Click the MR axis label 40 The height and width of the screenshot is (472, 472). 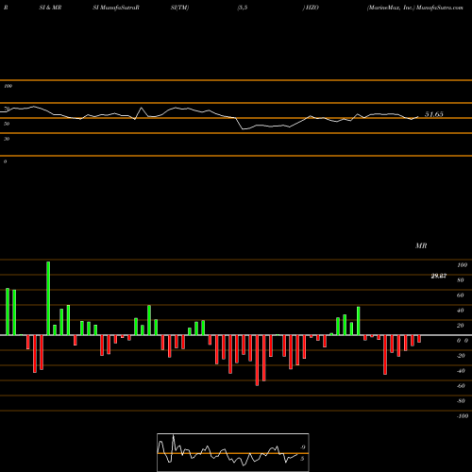[x=460, y=311]
